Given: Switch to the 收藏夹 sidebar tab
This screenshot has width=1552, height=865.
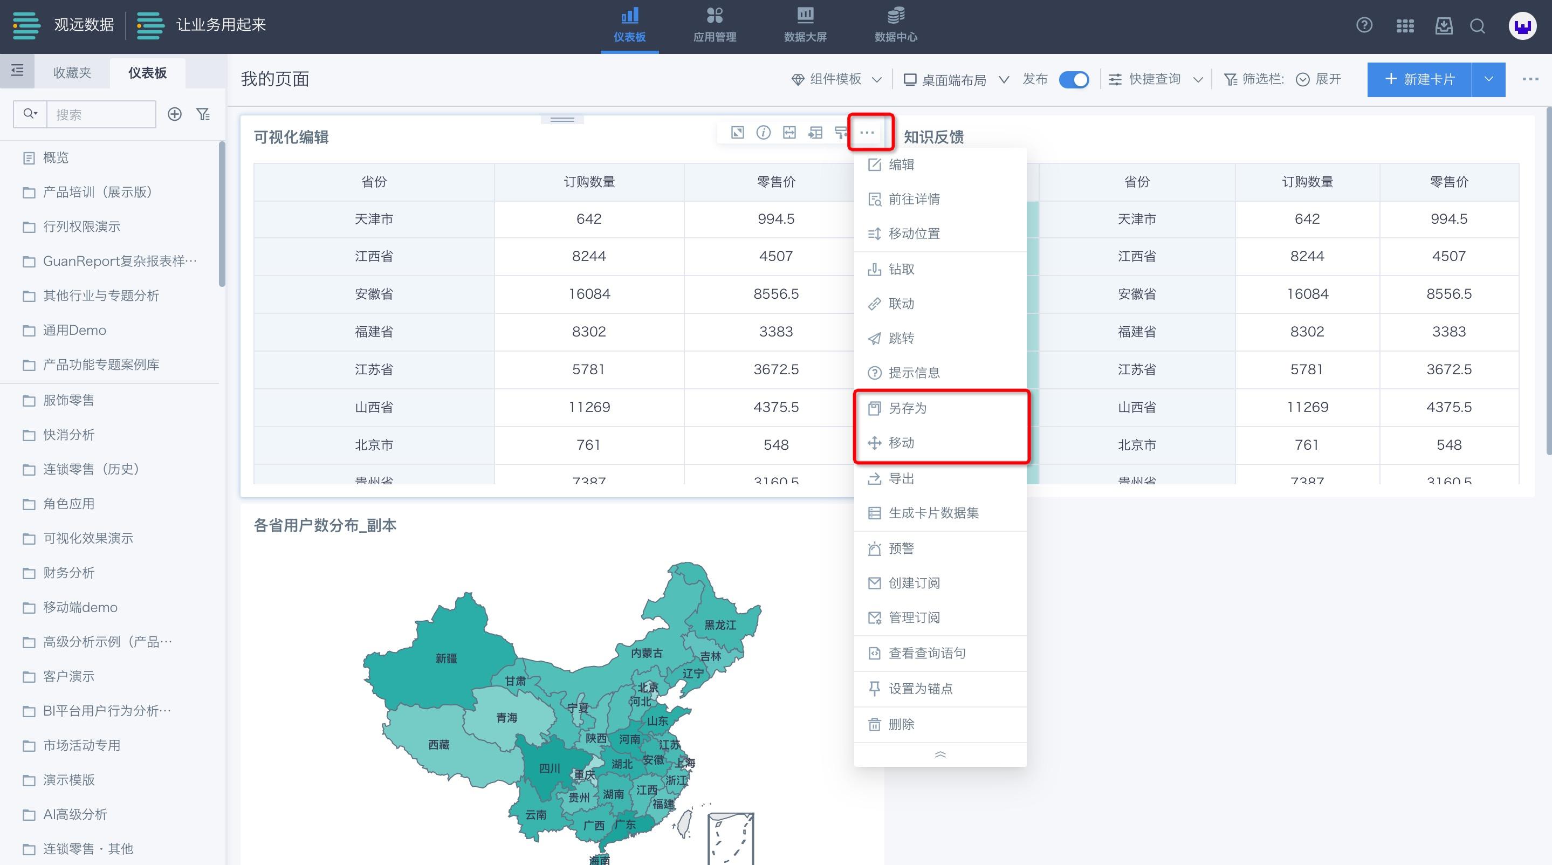Looking at the screenshot, I should [x=72, y=73].
